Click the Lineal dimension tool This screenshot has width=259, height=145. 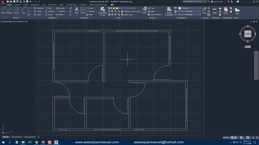click(x=90, y=8)
